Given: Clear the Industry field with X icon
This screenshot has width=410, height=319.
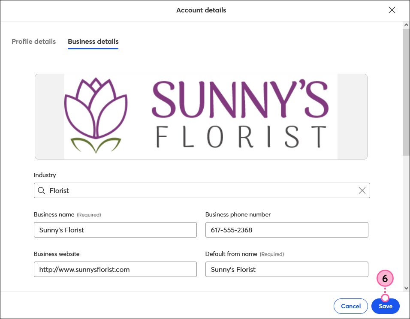Looking at the screenshot, I should pos(362,190).
